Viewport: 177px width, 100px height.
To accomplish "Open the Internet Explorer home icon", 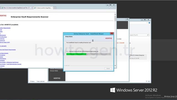I will [x=110, y=7].
